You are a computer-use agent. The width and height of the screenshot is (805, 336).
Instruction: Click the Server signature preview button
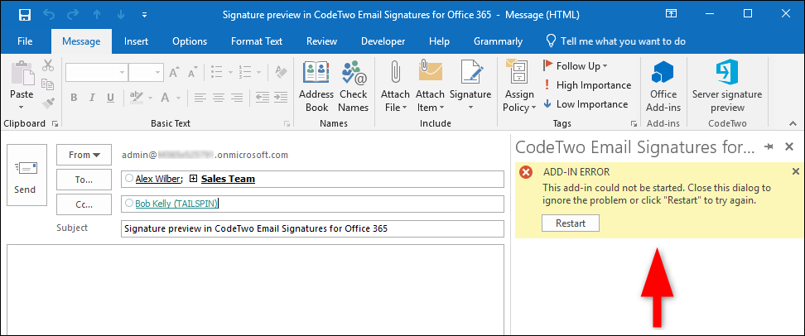(x=727, y=87)
